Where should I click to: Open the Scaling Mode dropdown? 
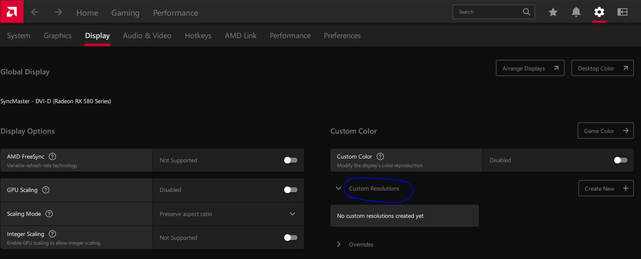coord(292,214)
